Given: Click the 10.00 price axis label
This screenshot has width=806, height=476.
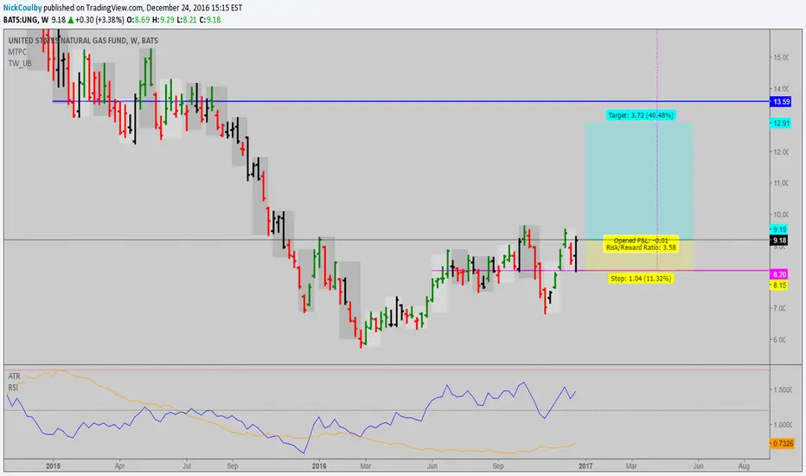Looking at the screenshot, I should click(781, 215).
